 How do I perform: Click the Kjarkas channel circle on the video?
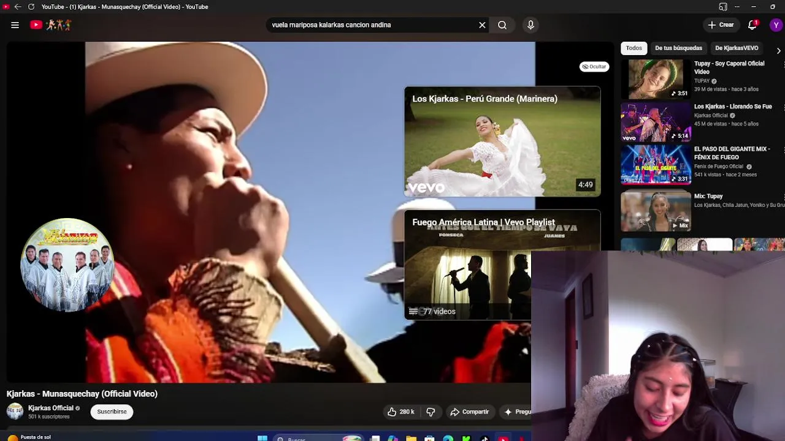click(x=67, y=265)
